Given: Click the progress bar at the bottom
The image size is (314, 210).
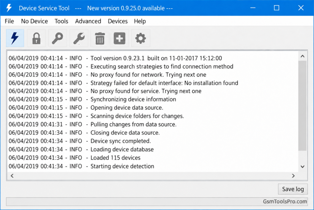Looking at the screenshot, I should coord(157,202).
